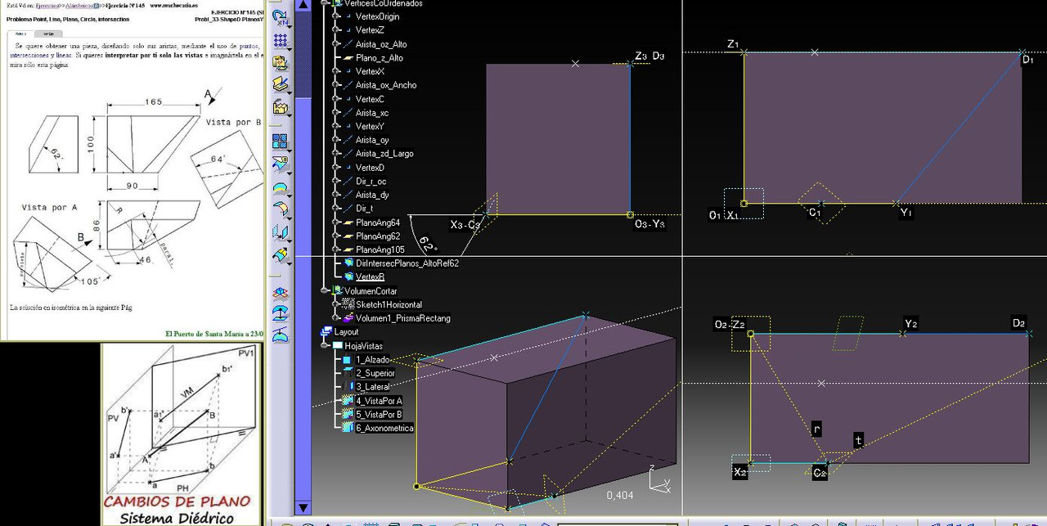Expand the Dir_t tree node
1047x526 pixels.
(335, 209)
